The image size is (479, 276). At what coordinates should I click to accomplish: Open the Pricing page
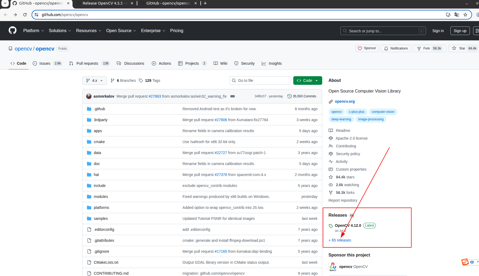tap(177, 31)
